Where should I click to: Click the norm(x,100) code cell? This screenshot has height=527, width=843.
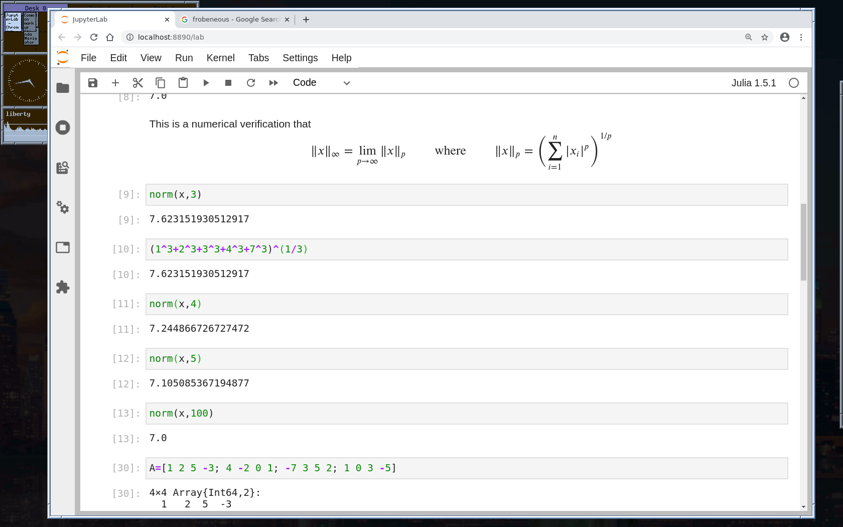[x=467, y=414]
